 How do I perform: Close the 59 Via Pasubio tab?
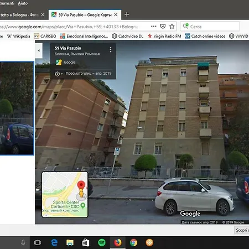(116, 14)
